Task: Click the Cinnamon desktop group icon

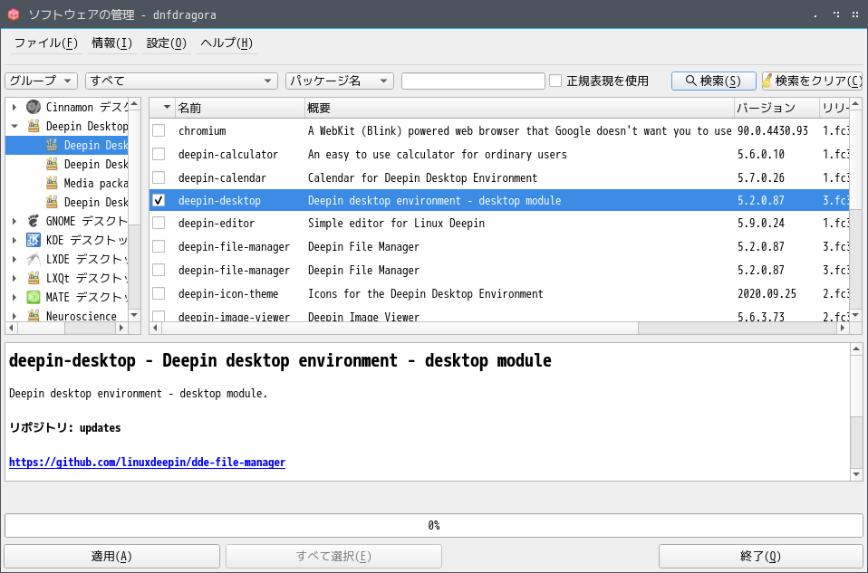Action: pos(34,107)
